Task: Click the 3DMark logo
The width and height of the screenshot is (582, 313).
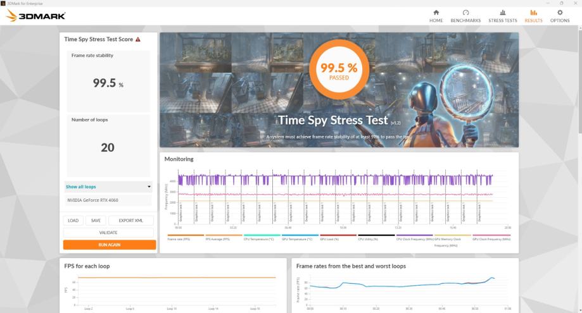Action: pos(35,16)
